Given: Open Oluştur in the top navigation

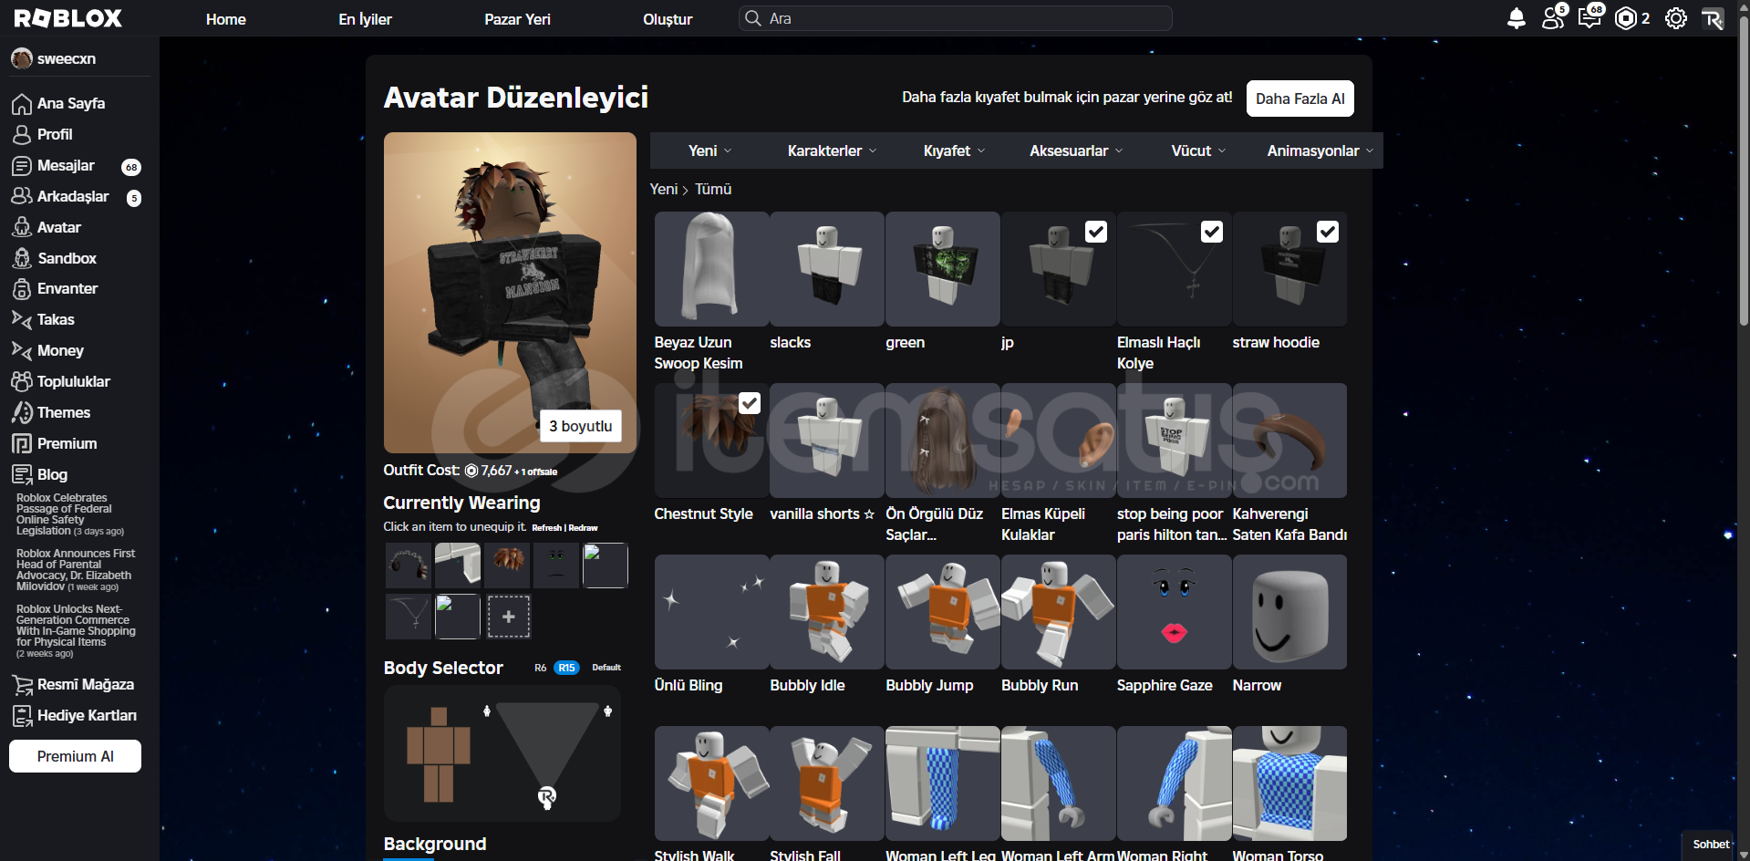Looking at the screenshot, I should 668,19.
